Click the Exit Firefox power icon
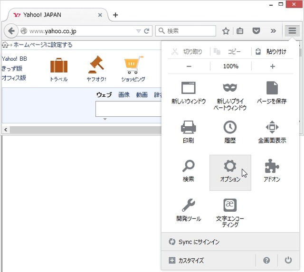Screen dimensions: 304x272 (x=288, y=260)
